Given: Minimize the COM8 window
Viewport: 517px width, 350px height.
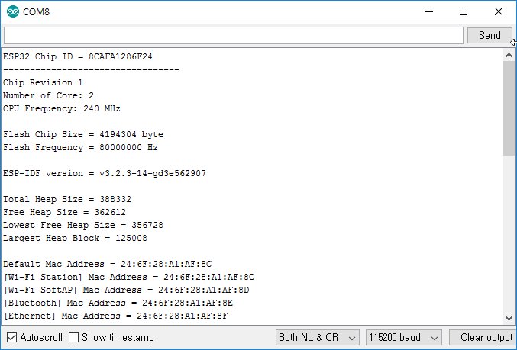Looking at the screenshot, I should [429, 12].
